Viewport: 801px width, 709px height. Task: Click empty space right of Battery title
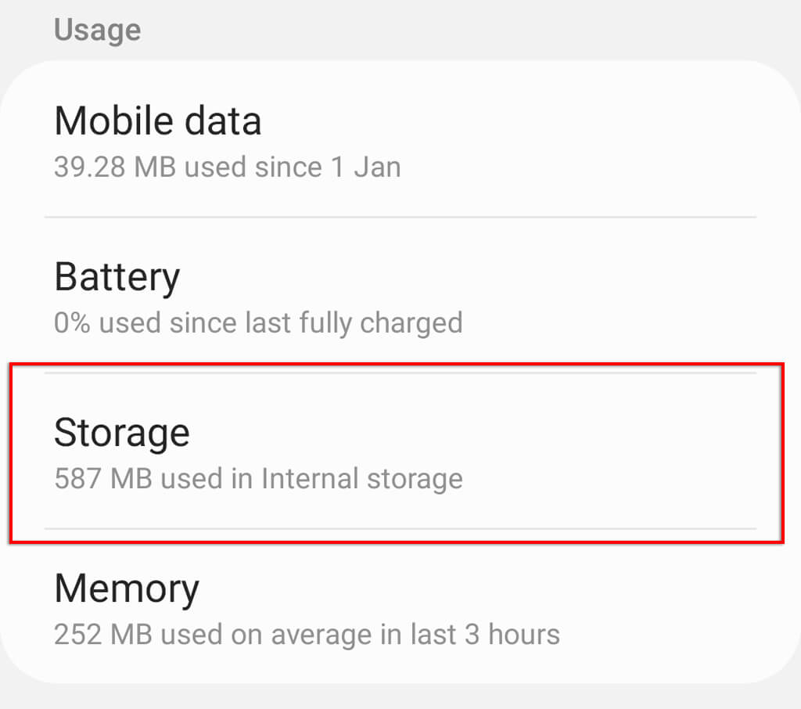click(x=470, y=276)
